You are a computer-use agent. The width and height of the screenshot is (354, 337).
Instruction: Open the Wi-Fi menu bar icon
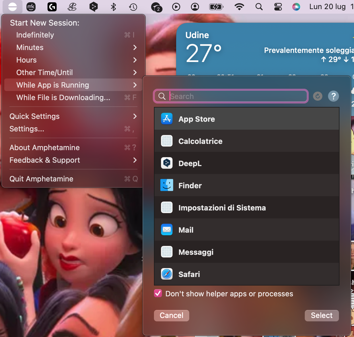click(239, 7)
